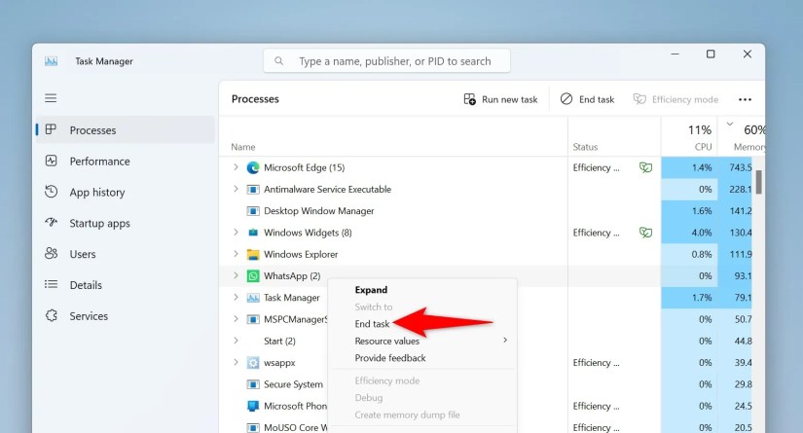803x433 pixels.
Task: Click the 4.0% CPU value for Windows Widgets
Action: tap(702, 233)
